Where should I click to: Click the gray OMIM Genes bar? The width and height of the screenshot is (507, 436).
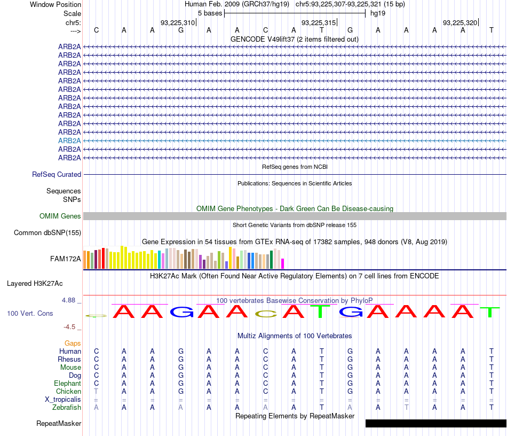pos(295,216)
